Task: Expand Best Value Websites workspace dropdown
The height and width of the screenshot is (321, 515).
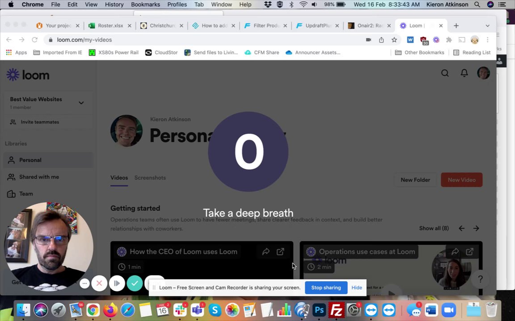Action: (81, 103)
